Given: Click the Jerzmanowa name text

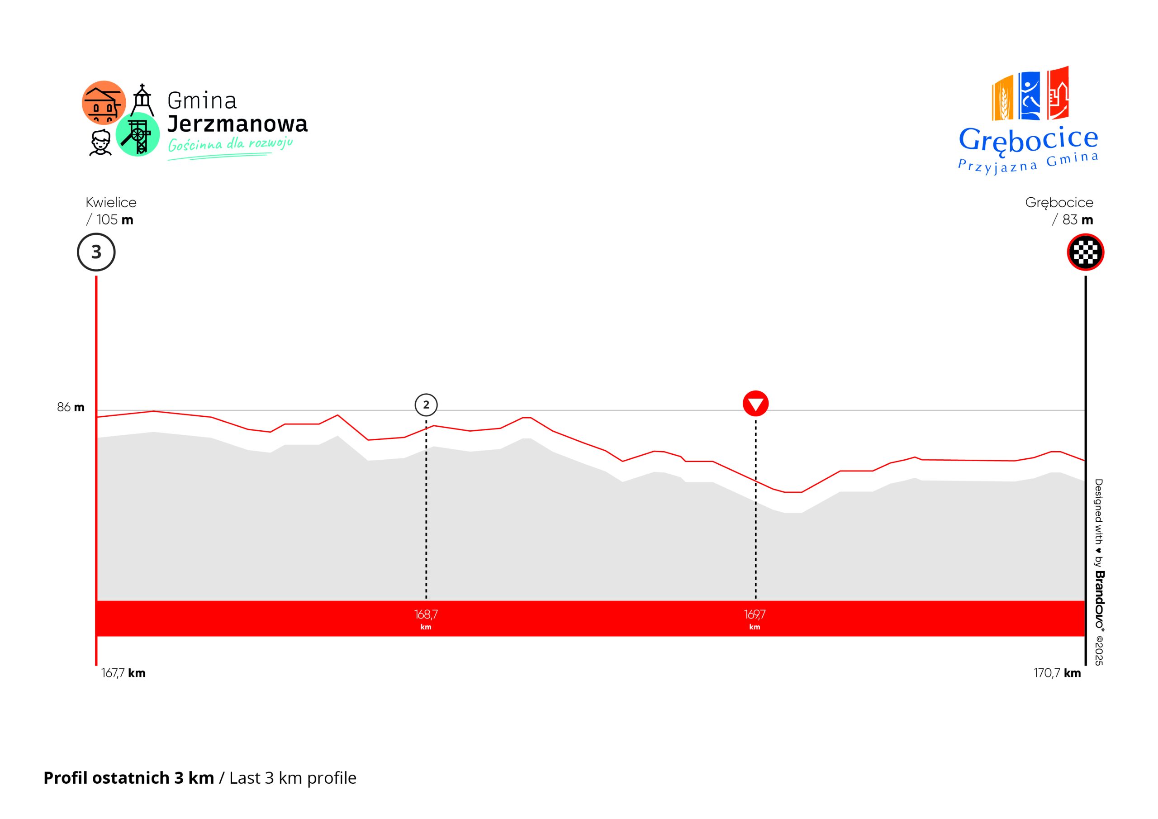Looking at the screenshot, I should point(237,124).
